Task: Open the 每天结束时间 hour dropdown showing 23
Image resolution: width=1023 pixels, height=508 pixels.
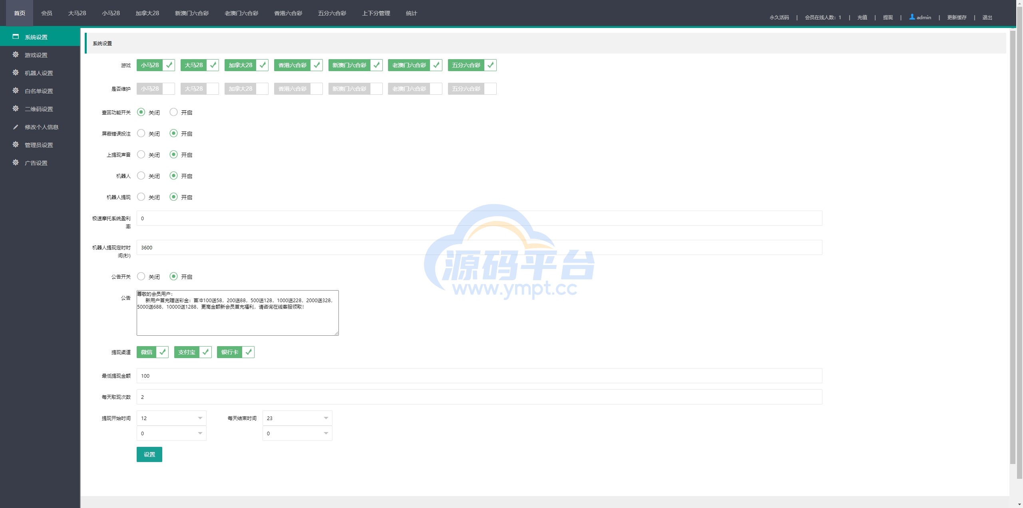Action: pos(297,418)
